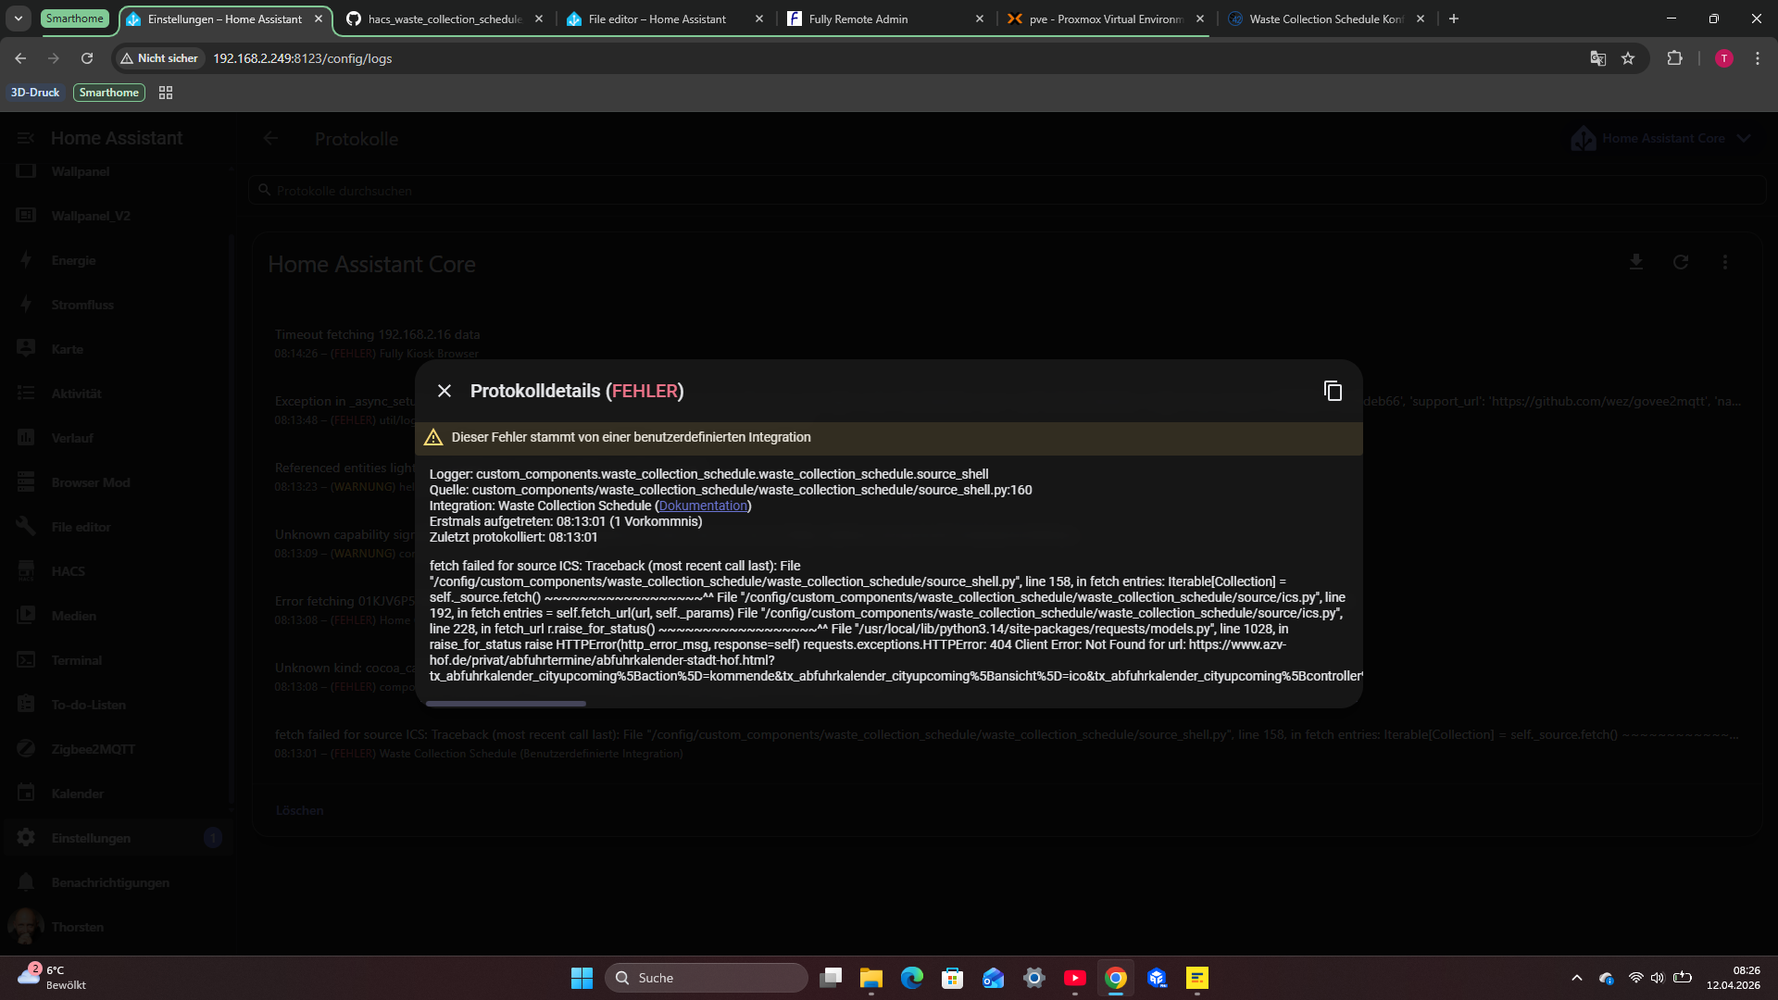This screenshot has width=1778, height=1000.
Task: Expand the tab search dropdown arrow
Action: click(19, 19)
